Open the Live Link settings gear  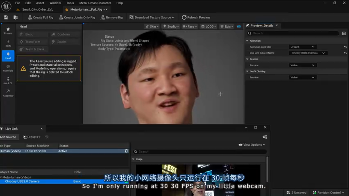[x=265, y=137]
